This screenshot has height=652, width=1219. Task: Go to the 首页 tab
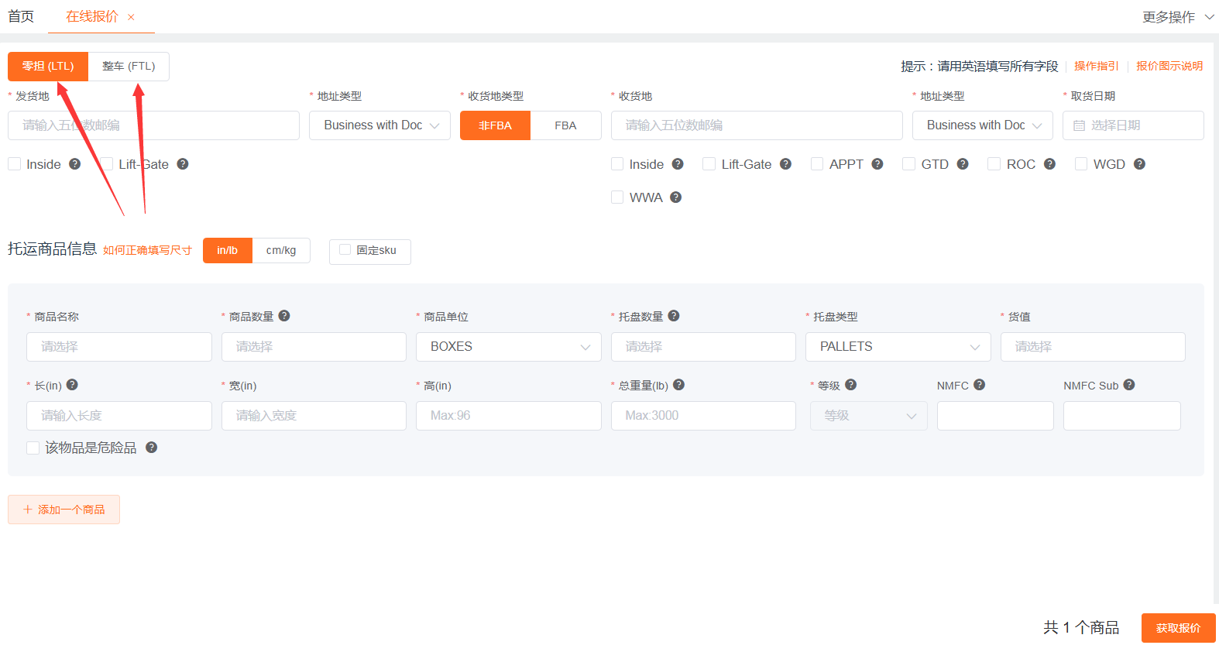[21, 17]
